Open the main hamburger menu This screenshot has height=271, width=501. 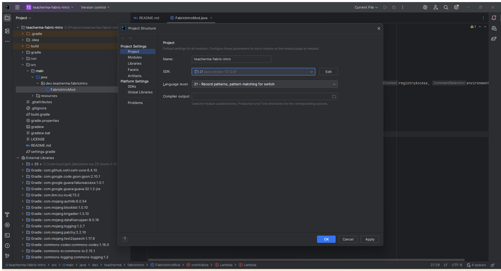[17, 7]
